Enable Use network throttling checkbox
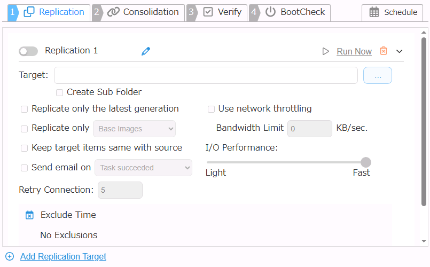Image resolution: width=430 pixels, height=267 pixels. point(212,109)
